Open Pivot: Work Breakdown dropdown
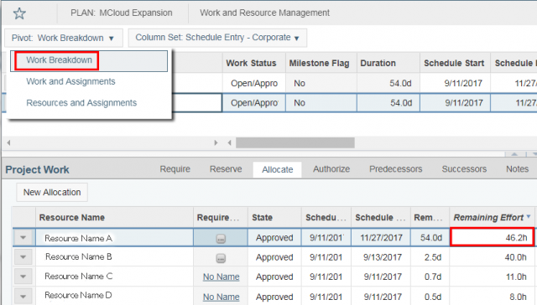Screen dimensions: 537x305 [64, 38]
